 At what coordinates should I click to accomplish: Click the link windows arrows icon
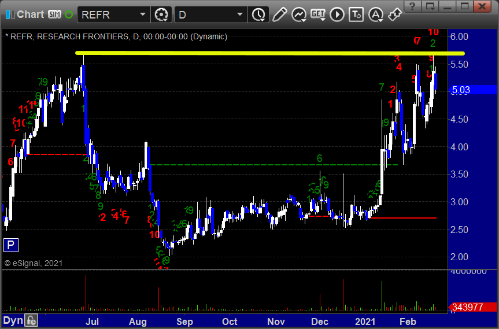[x=395, y=14]
